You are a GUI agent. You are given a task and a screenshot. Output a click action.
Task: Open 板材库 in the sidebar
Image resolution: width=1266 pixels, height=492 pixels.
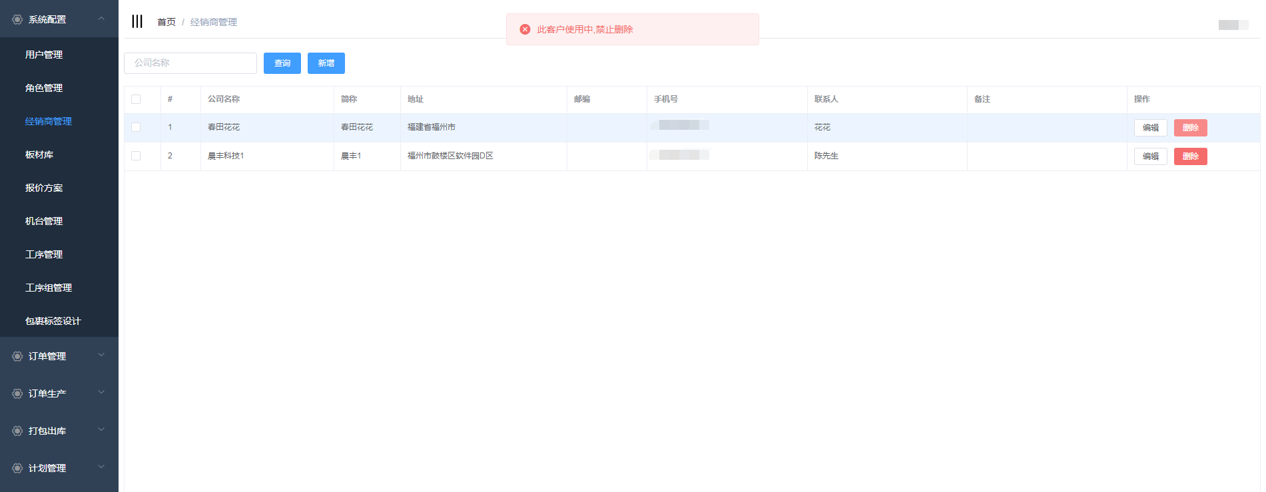[x=39, y=154]
